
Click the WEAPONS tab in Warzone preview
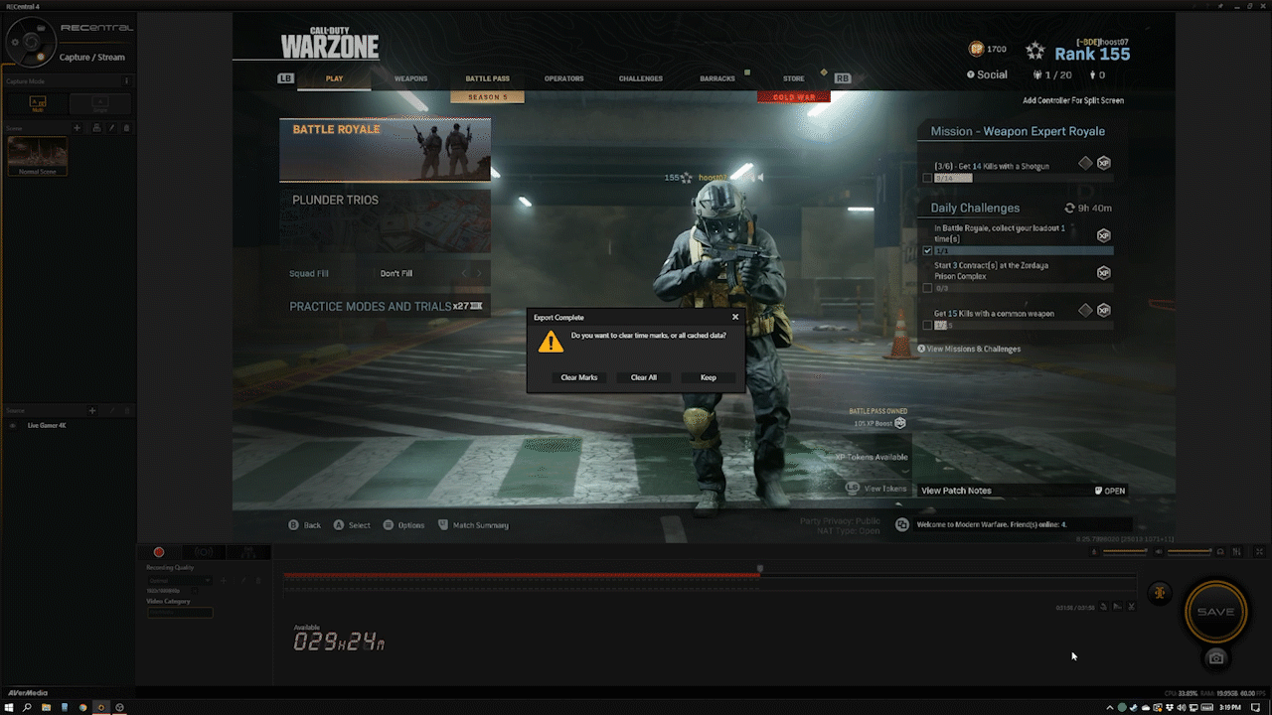(x=410, y=78)
